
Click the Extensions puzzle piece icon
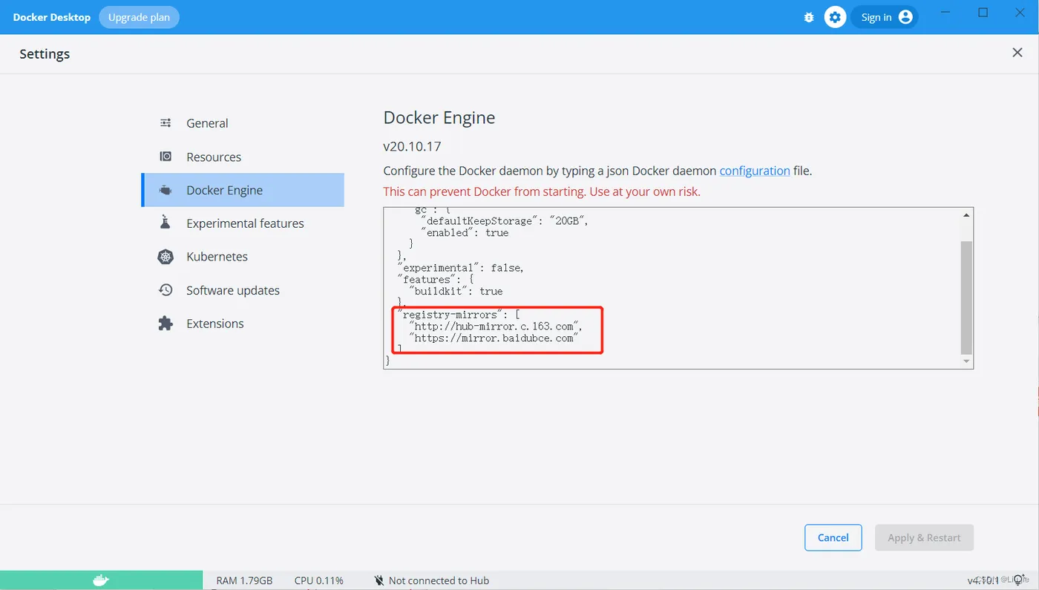[165, 324]
